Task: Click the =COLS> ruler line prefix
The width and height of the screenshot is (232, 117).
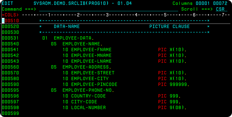Action: click(10, 15)
